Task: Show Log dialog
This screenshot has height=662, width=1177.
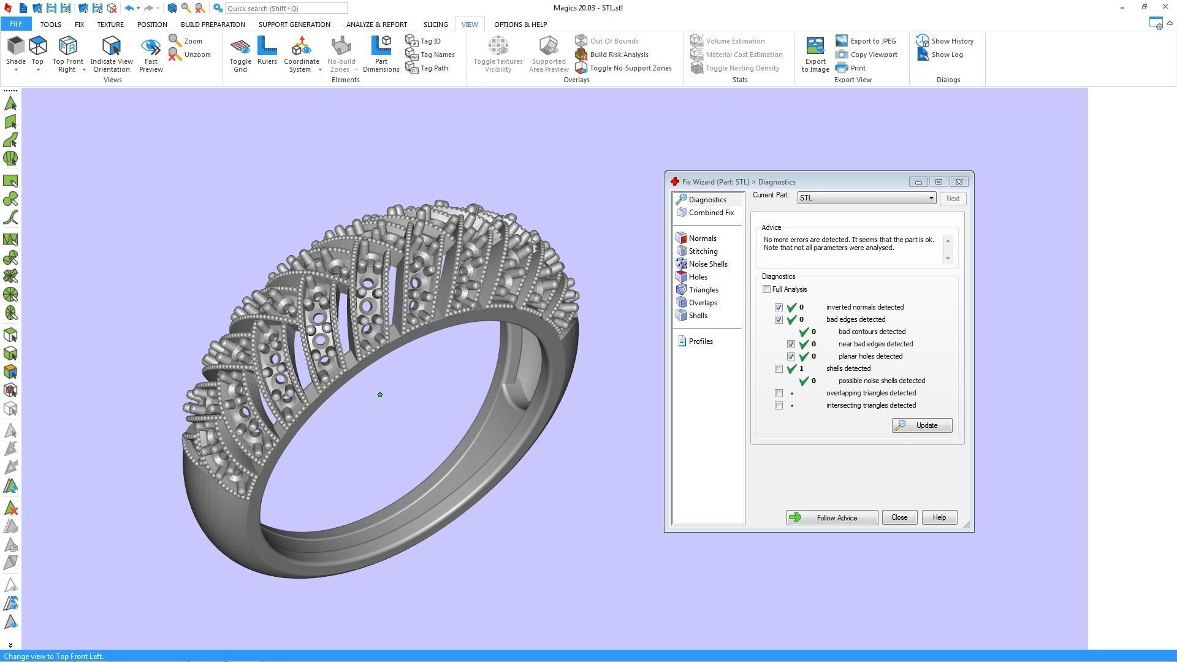Action: (940, 55)
